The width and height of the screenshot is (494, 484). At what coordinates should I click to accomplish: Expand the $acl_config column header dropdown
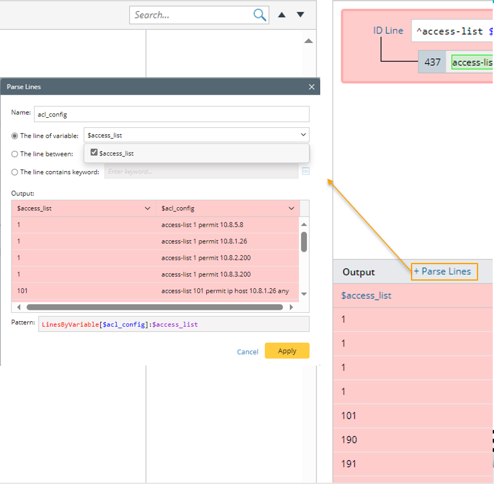[x=291, y=208]
